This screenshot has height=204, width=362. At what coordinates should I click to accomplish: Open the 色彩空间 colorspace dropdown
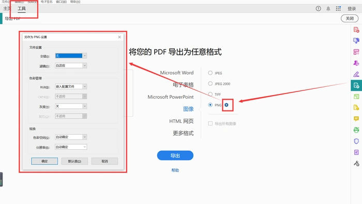coord(71,137)
